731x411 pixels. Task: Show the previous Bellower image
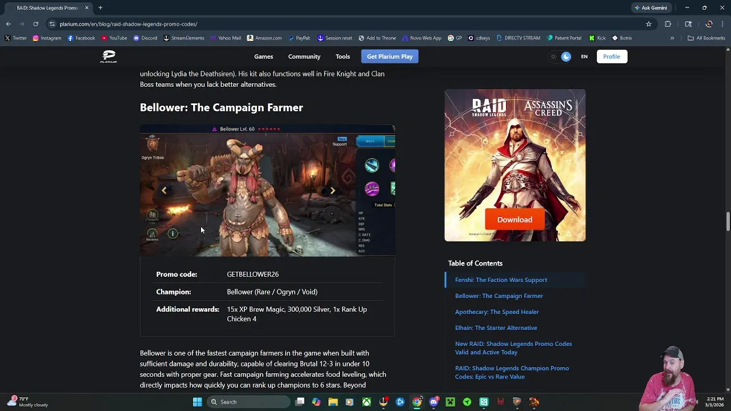coord(164,191)
